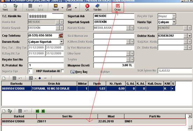Click undo icon in product grid toolbar
The image size is (193, 131).
[20, 78]
